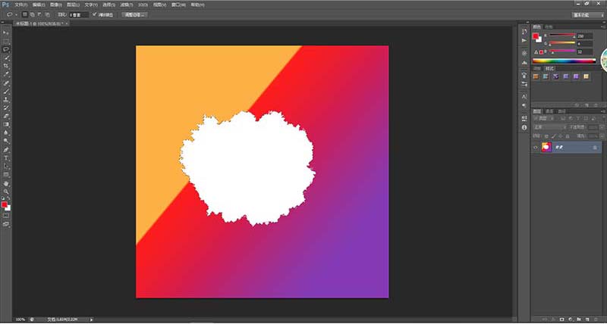Switch to the 样式 (Styles) panel tab

coord(551,68)
